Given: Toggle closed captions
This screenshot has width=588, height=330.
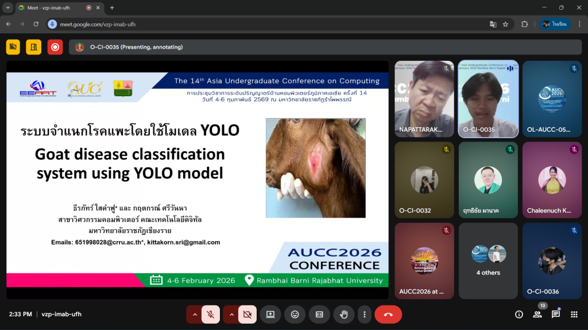Looking at the screenshot, I should click(319, 314).
